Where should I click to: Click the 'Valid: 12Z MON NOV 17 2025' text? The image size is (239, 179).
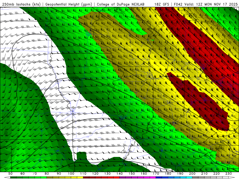(x=211, y=4)
